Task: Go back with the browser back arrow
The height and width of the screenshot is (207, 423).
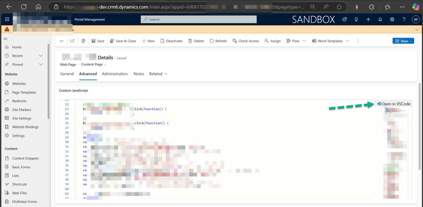Action: [9, 7]
